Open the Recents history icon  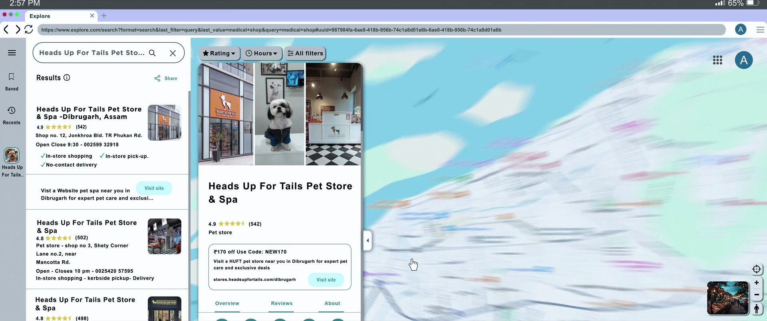click(x=12, y=110)
